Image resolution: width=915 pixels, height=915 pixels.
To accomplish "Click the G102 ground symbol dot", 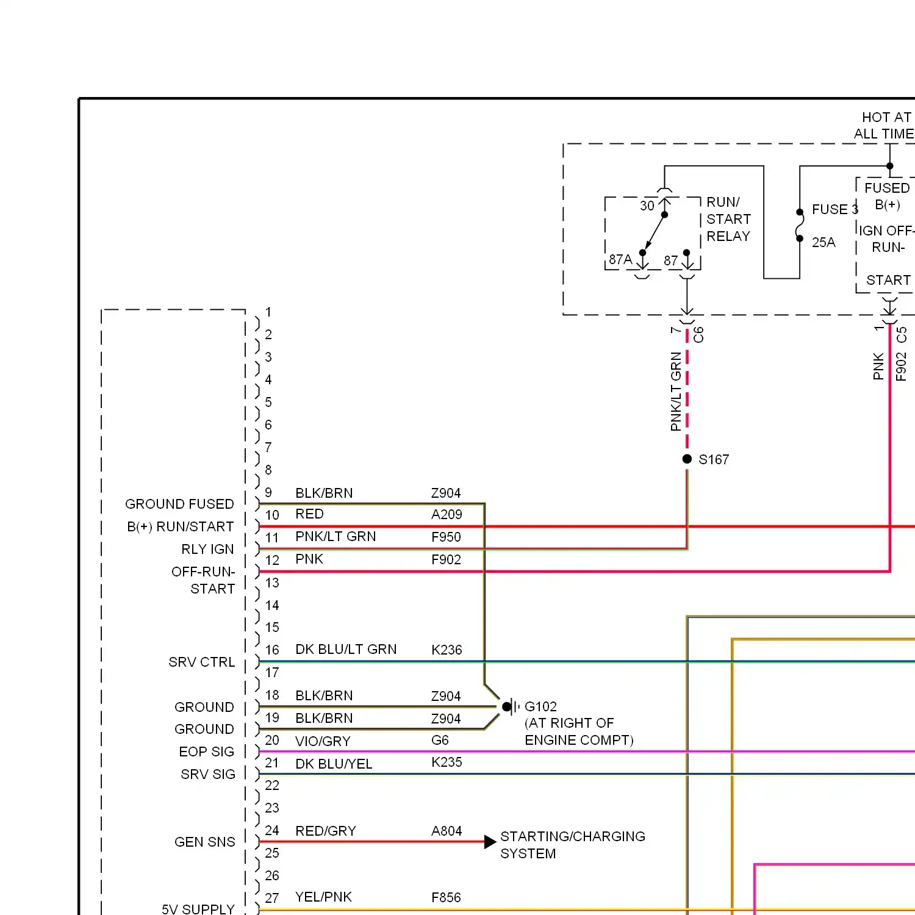I will pos(506,707).
